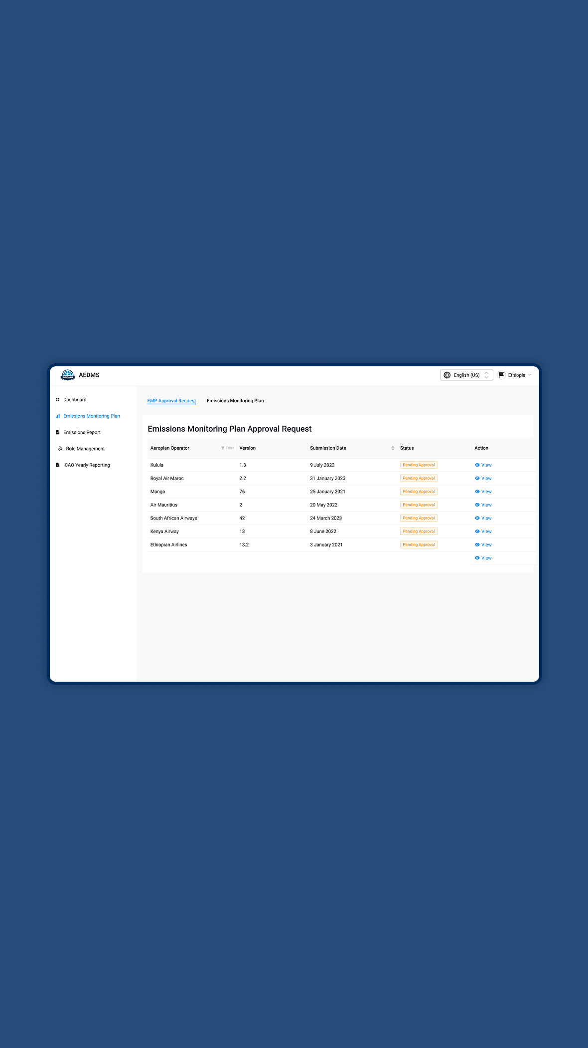View the South African Airways request
Screen dimensions: 588x1048
483,518
